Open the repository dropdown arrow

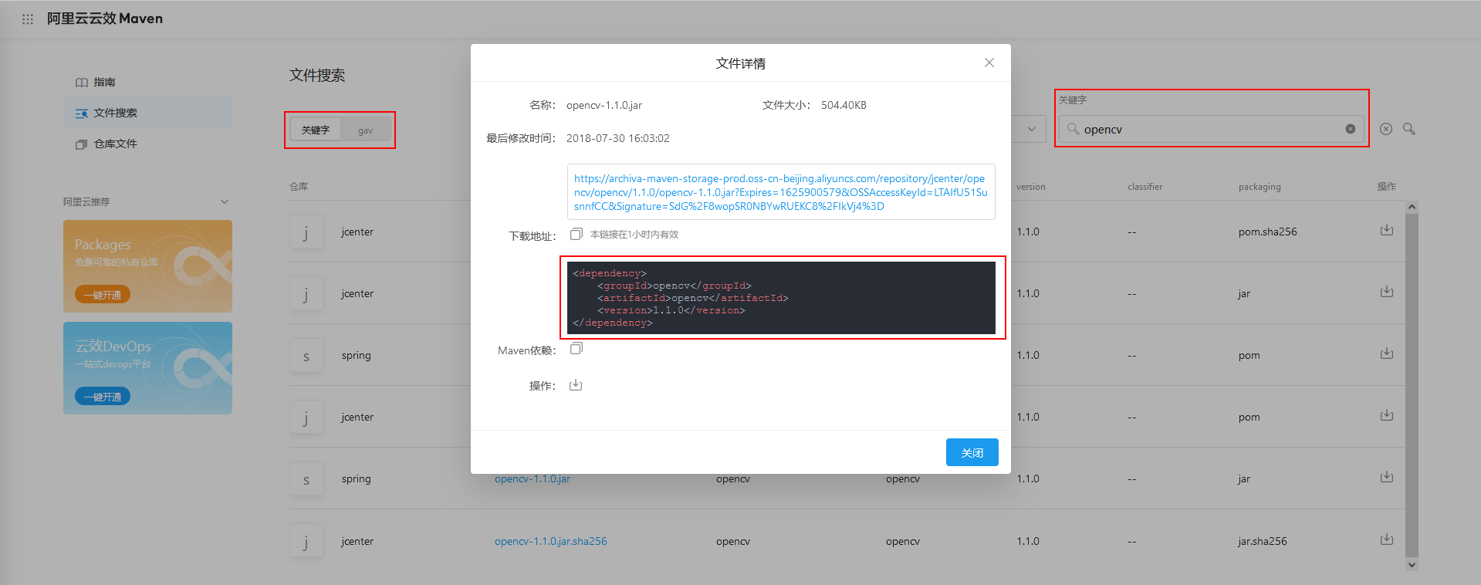[x=1031, y=129]
